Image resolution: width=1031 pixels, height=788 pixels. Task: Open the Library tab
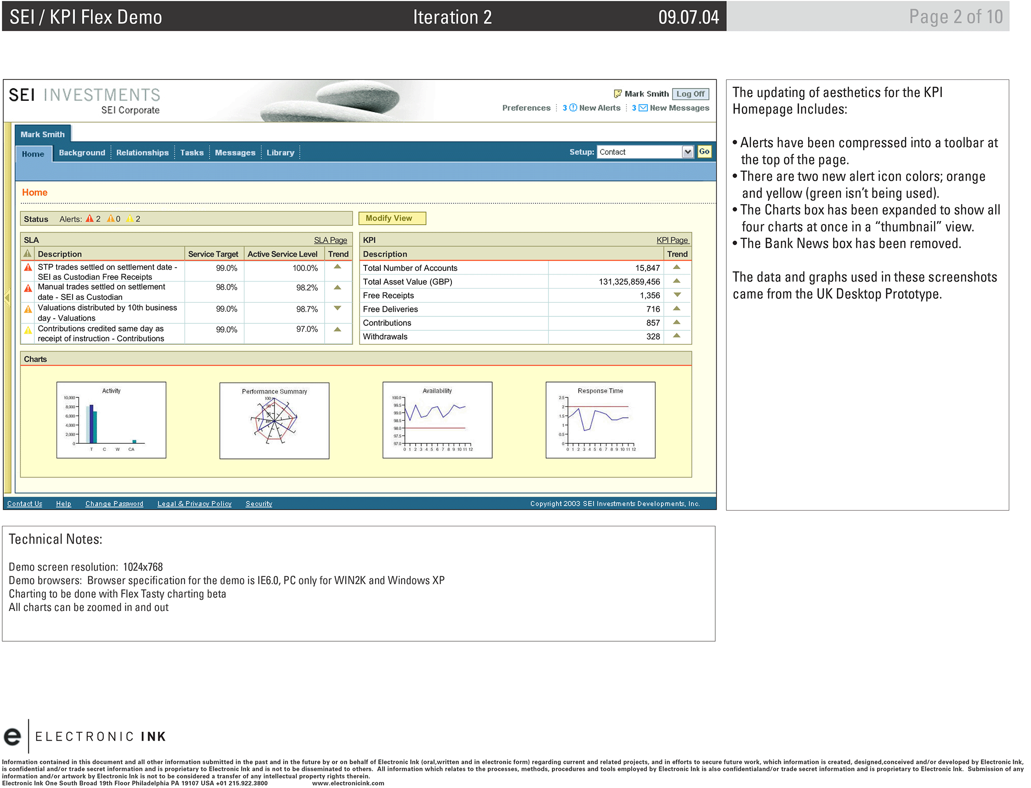[281, 153]
